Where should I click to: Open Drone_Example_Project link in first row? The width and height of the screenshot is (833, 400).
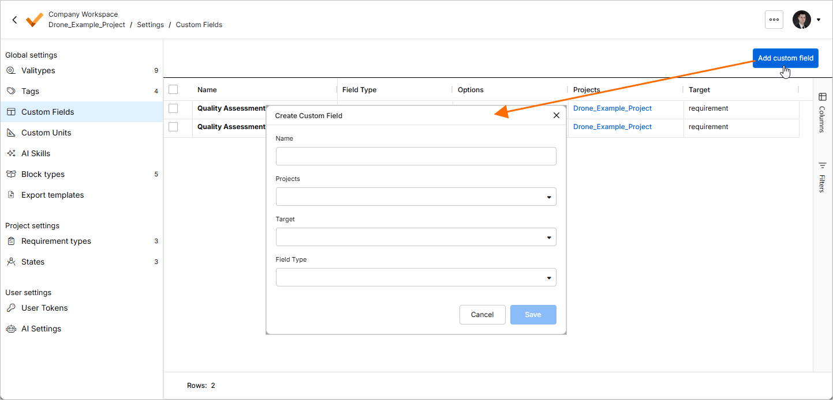coord(612,108)
